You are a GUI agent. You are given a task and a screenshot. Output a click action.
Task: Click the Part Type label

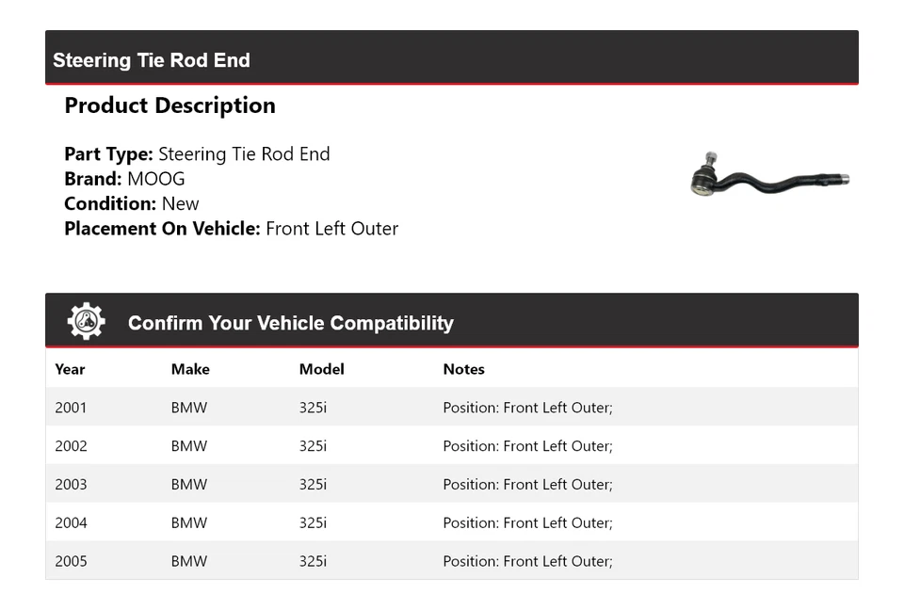pyautogui.click(x=108, y=154)
